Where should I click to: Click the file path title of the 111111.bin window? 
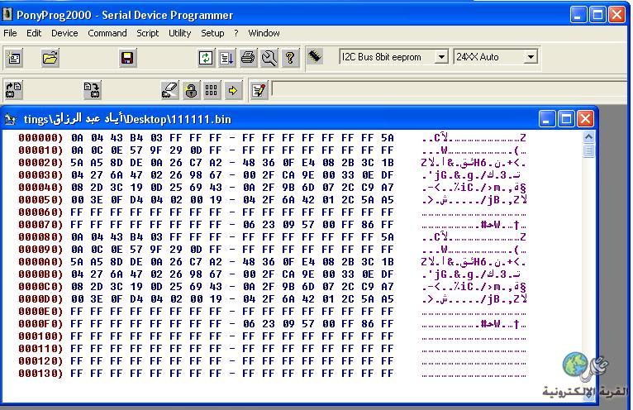point(127,119)
